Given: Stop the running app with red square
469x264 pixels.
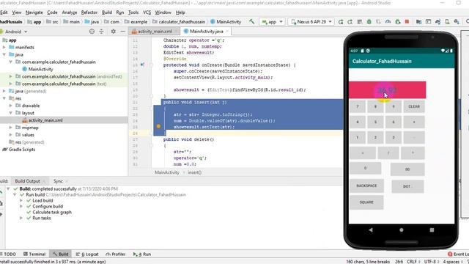Looking at the screenshot, I should (407, 22).
